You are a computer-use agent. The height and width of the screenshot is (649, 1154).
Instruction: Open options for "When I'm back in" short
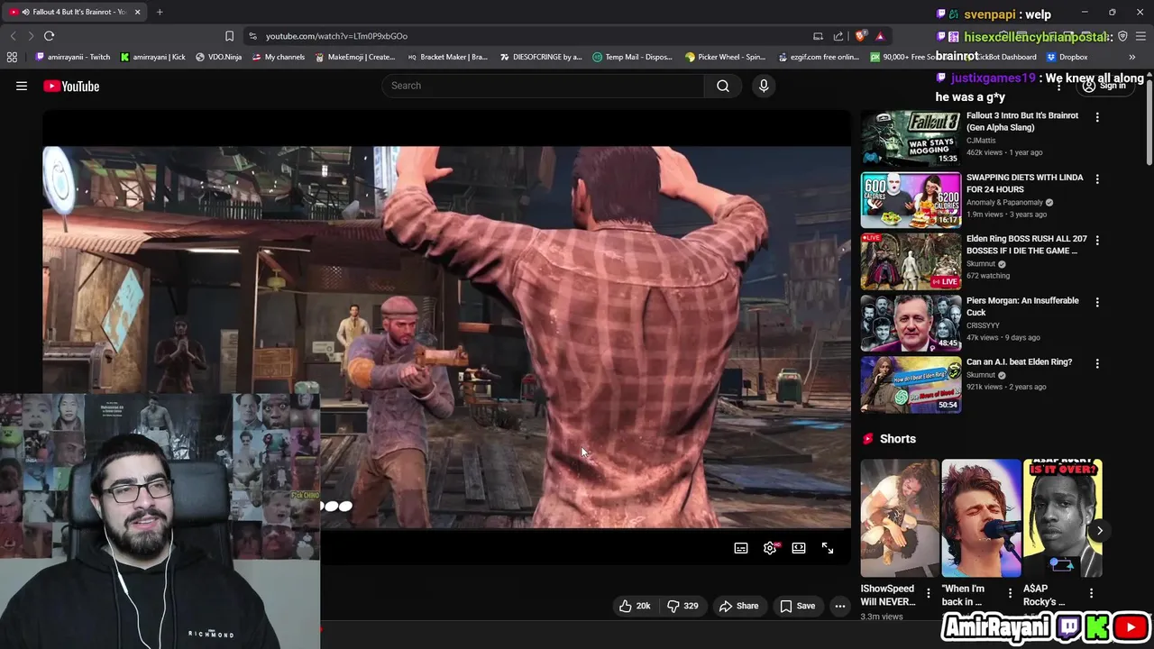pyautogui.click(x=1010, y=593)
